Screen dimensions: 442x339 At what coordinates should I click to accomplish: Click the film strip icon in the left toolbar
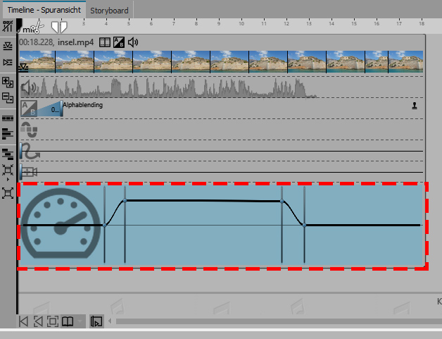pyautogui.click(x=8, y=118)
